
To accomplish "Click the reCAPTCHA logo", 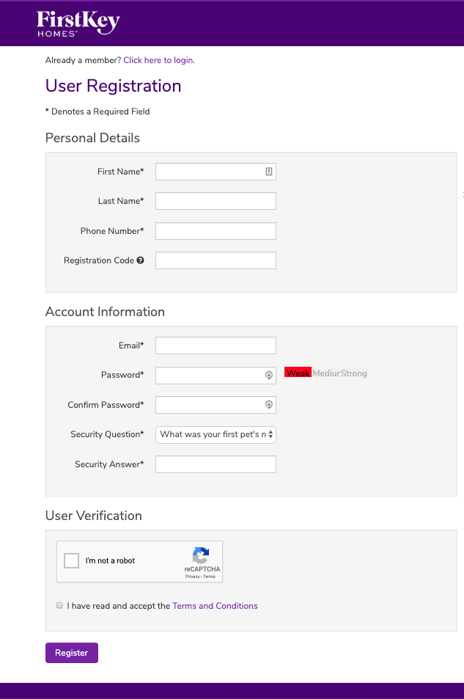I will click(199, 556).
